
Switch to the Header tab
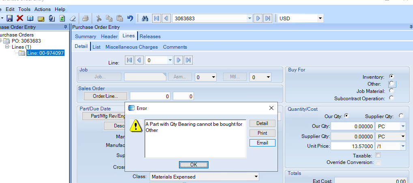point(109,37)
